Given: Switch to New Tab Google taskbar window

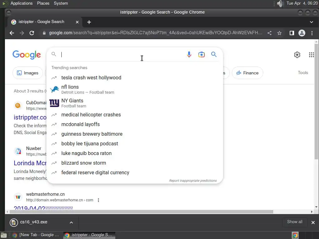Looking at the screenshot, I should tap(36, 235).
